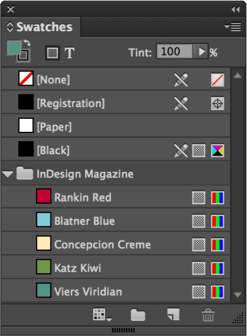The width and height of the screenshot is (247, 336).
Task: Click process color icon on [Black]
Action: [199, 151]
